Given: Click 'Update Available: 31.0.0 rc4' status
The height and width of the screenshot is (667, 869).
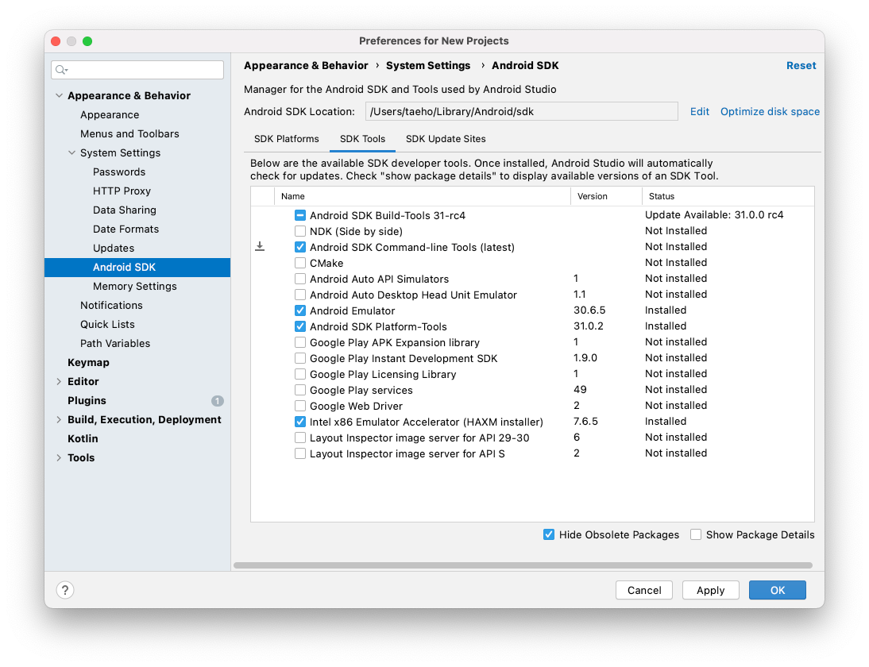Looking at the screenshot, I should [x=714, y=215].
